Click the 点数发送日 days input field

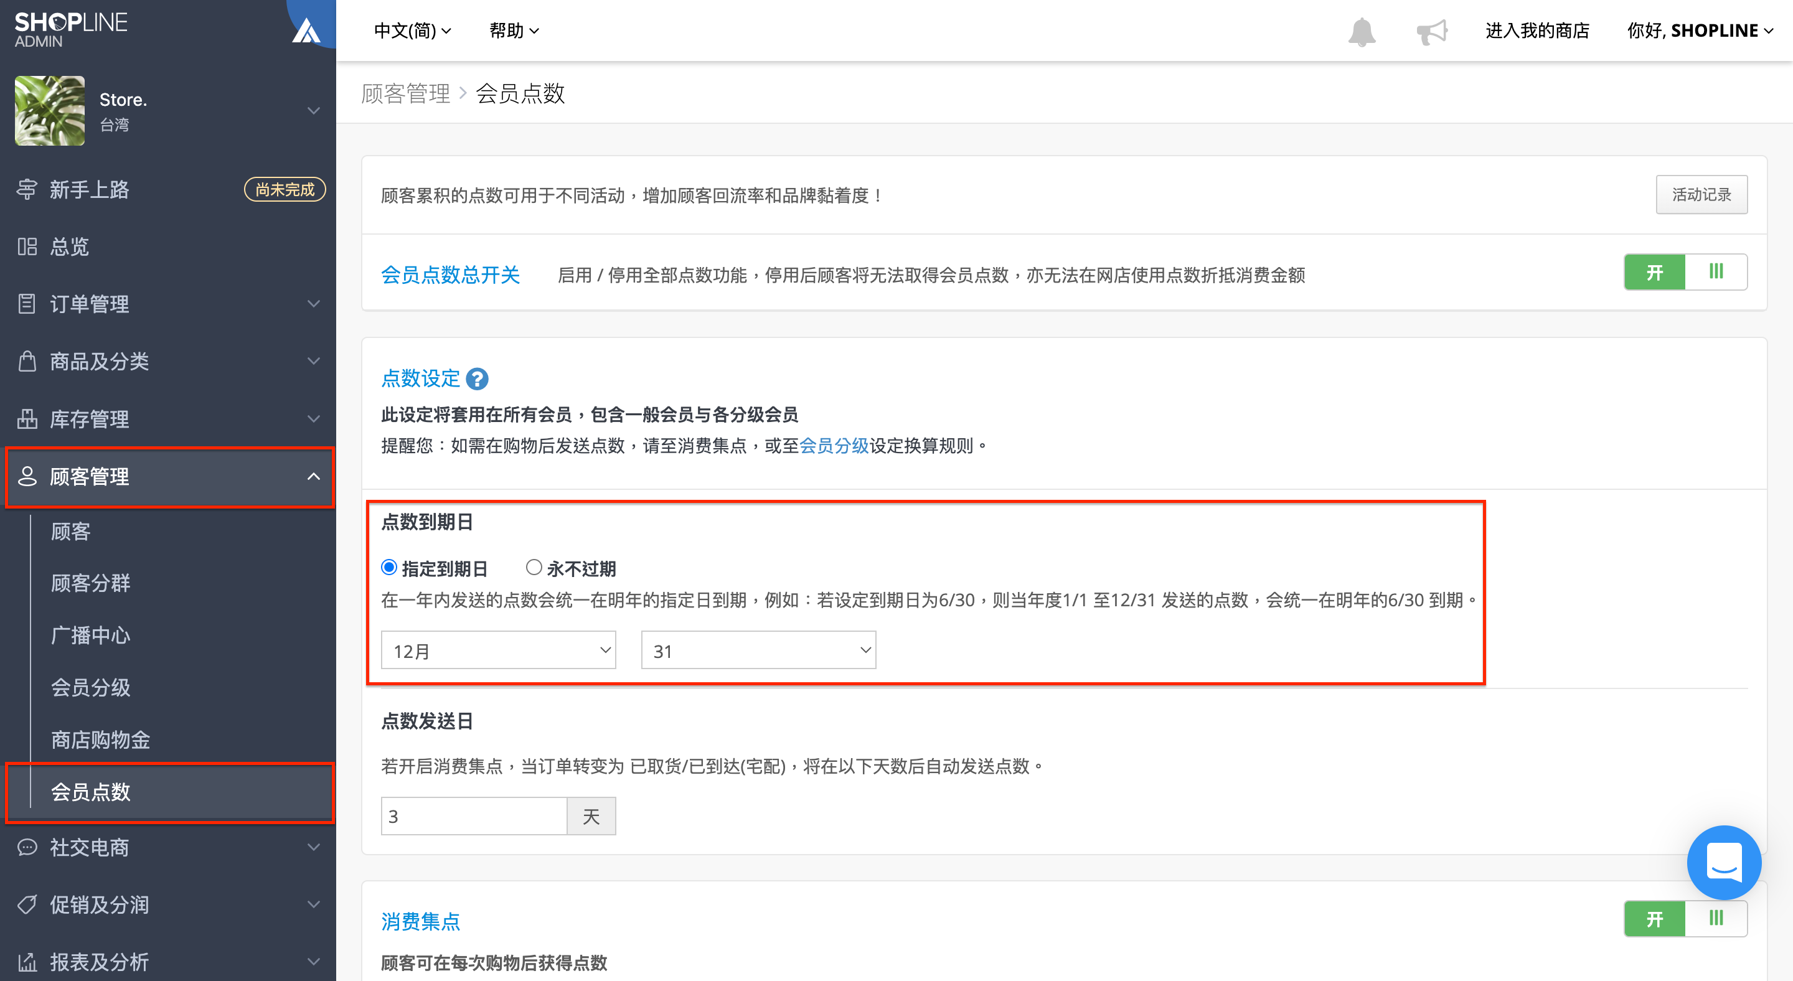474,816
